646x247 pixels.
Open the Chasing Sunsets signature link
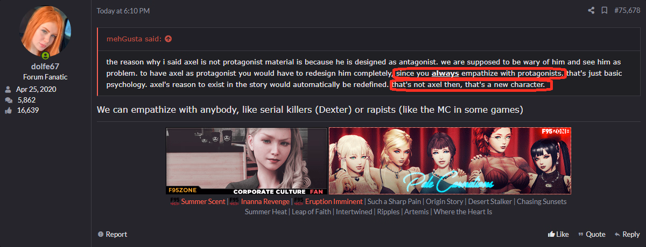[541, 202]
